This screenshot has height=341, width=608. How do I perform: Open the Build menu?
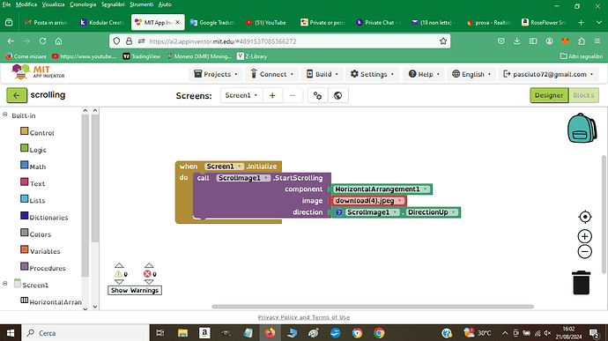tap(323, 74)
